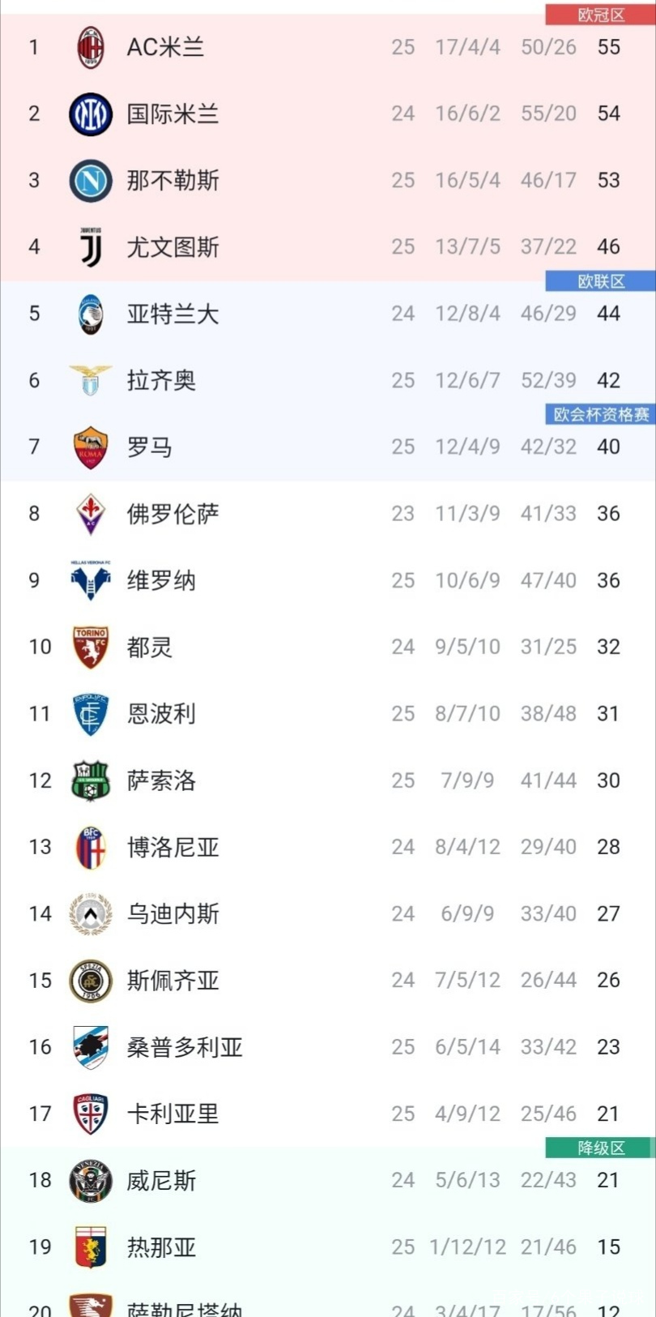The height and width of the screenshot is (1317, 656).
Task: Tap the 欧会杯资格赛 label
Action: (x=600, y=415)
